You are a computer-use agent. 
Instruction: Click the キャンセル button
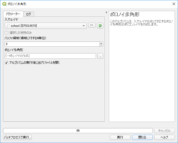tap(165, 131)
